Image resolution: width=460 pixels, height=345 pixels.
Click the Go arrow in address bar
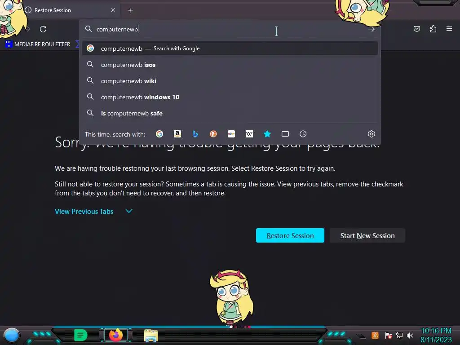point(372,29)
